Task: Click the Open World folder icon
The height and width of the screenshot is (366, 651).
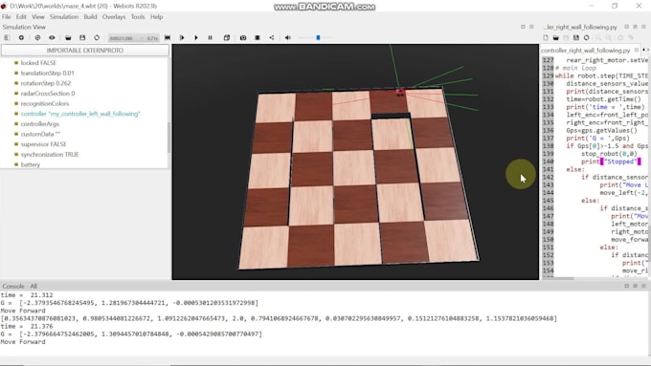Action: (68, 37)
